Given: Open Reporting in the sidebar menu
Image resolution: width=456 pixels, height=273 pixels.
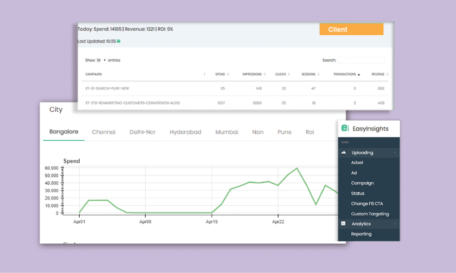Looking at the screenshot, I should (361, 234).
